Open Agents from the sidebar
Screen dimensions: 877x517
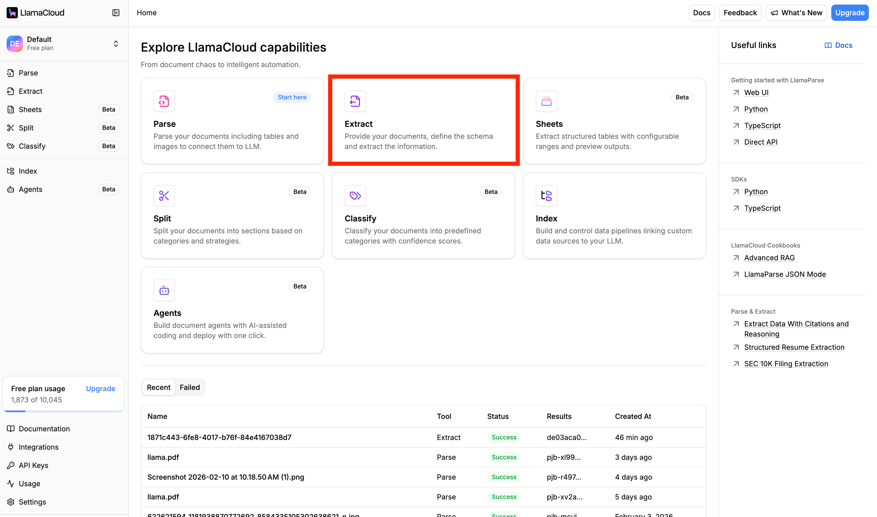pos(64,189)
